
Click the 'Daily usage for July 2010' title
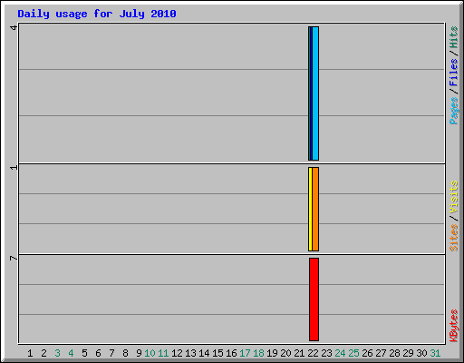(x=97, y=14)
